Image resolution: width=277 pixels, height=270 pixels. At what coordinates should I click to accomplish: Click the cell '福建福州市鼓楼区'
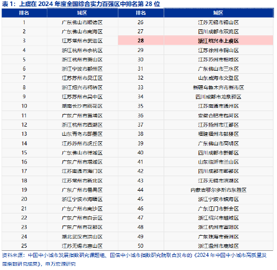point(219,134)
